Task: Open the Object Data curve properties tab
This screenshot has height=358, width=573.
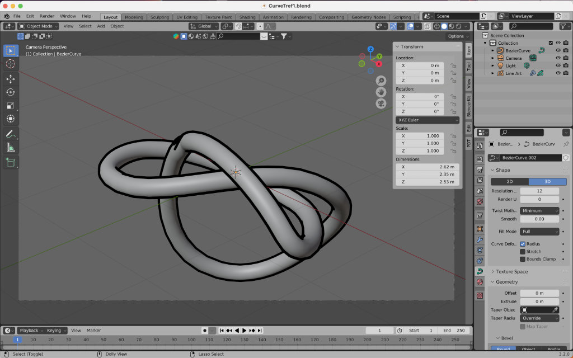Action: tap(480, 271)
